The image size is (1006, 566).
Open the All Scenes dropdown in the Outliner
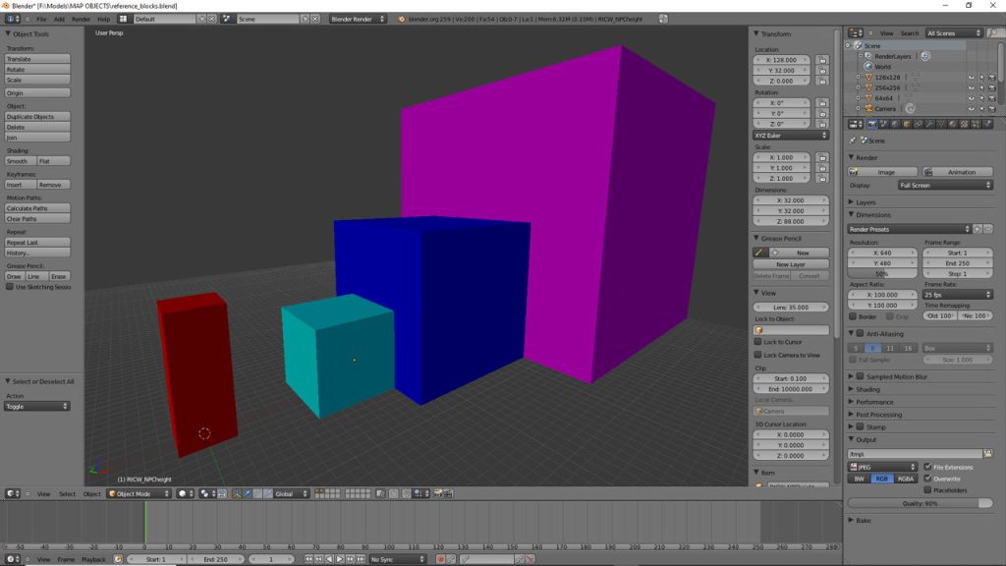(955, 32)
